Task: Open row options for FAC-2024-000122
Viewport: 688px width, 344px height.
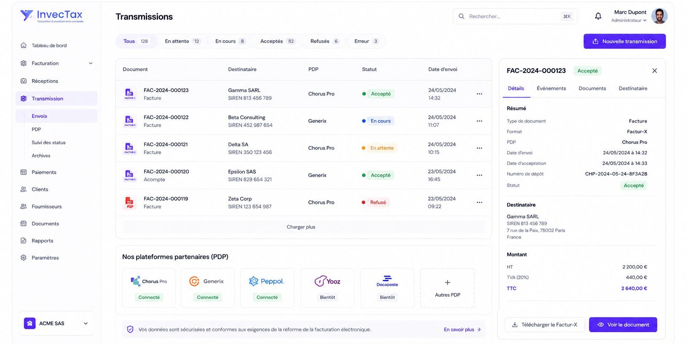Action: click(x=479, y=121)
